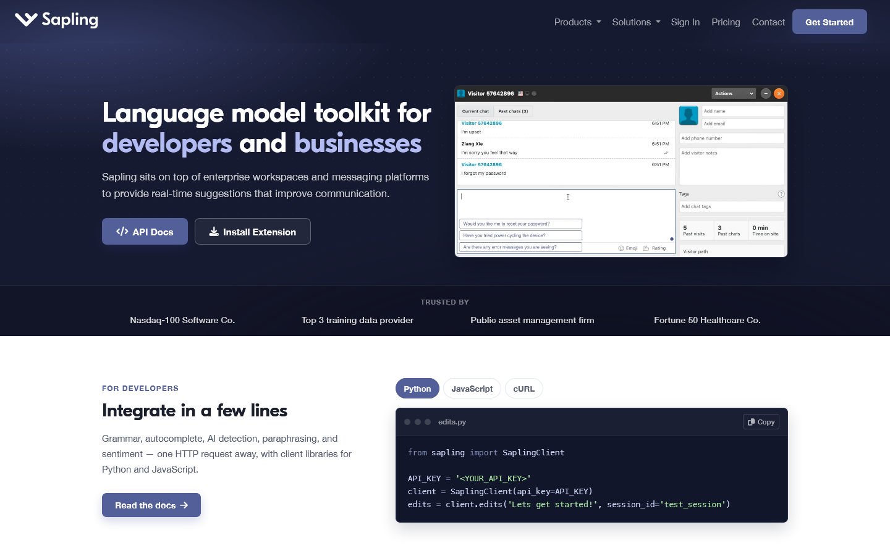The image size is (890, 556).
Task: Click the Add phone number field
Action: 732,138
